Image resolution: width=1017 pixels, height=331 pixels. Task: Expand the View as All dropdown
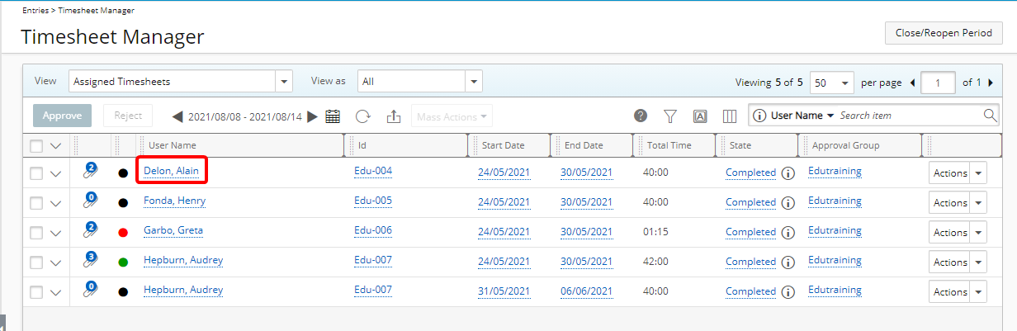(x=420, y=81)
